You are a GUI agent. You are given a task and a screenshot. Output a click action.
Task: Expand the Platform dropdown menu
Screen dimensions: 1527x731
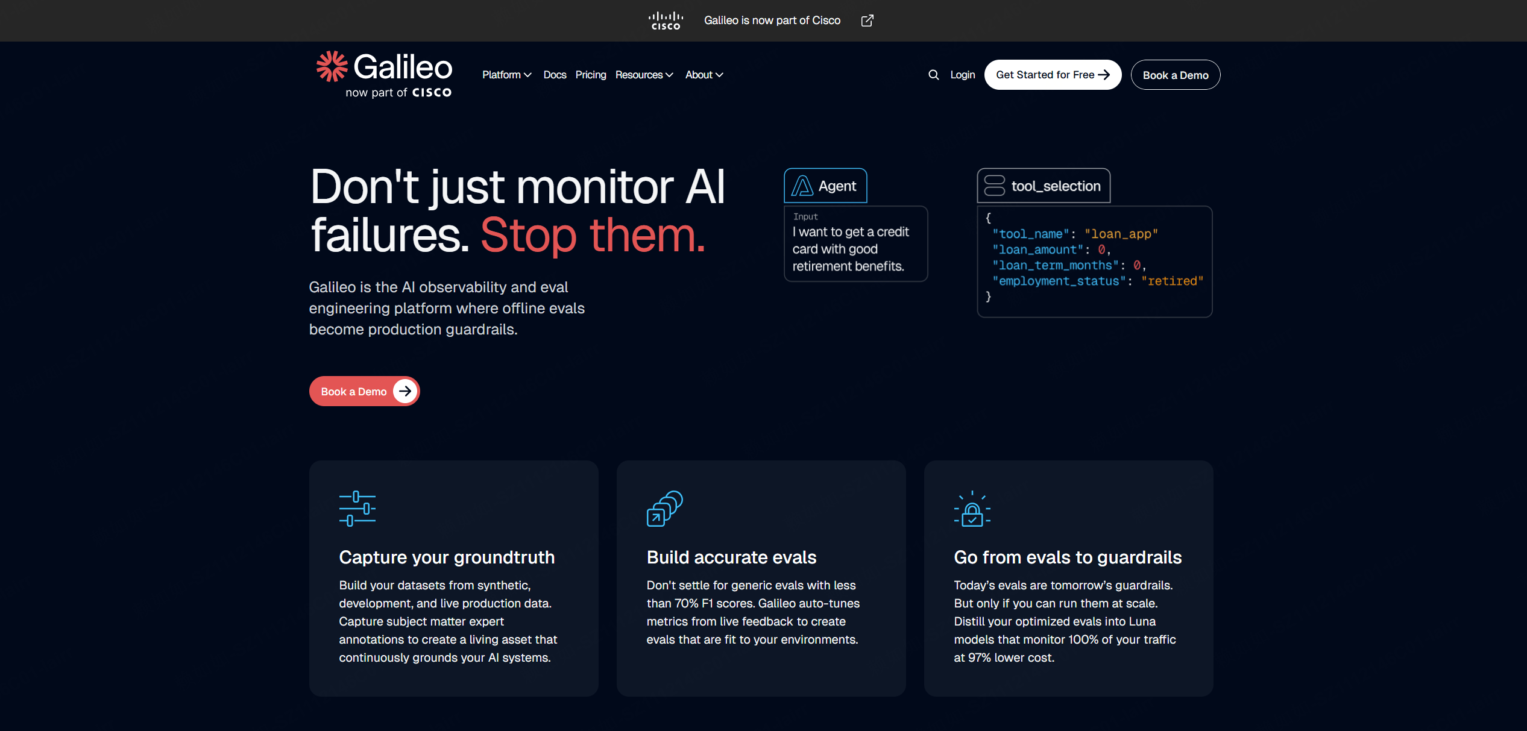[x=506, y=75]
